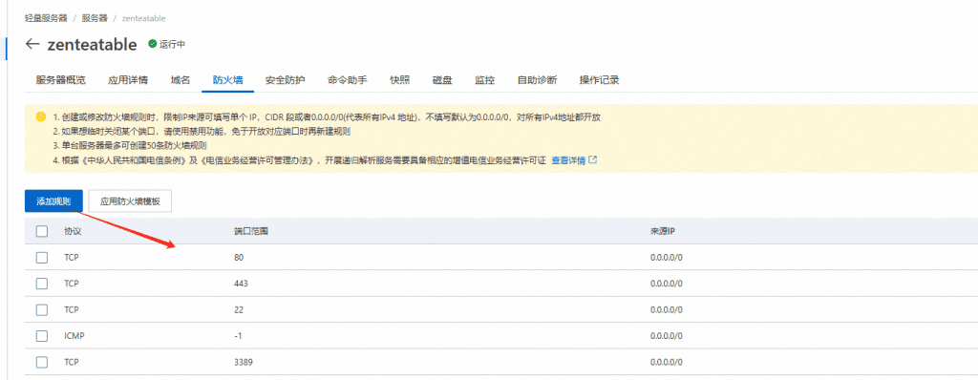The height and width of the screenshot is (380, 978).
Task: Open the 应用详情 tab
Action: (128, 80)
